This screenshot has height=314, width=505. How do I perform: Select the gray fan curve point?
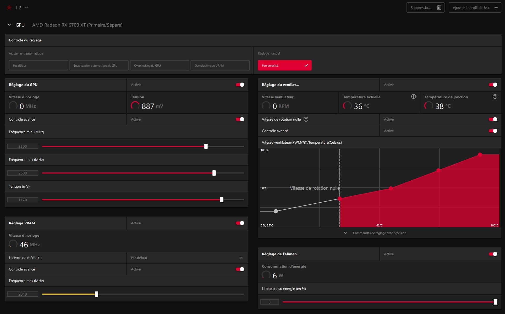276,211
